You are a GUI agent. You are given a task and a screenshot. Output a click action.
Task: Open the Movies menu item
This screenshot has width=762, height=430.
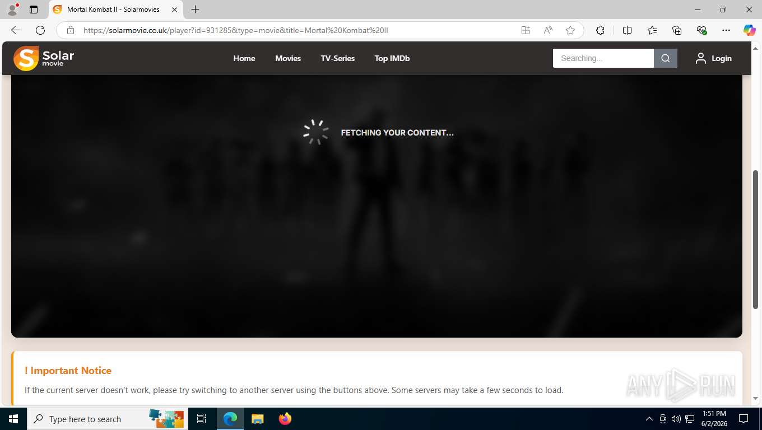pos(288,58)
